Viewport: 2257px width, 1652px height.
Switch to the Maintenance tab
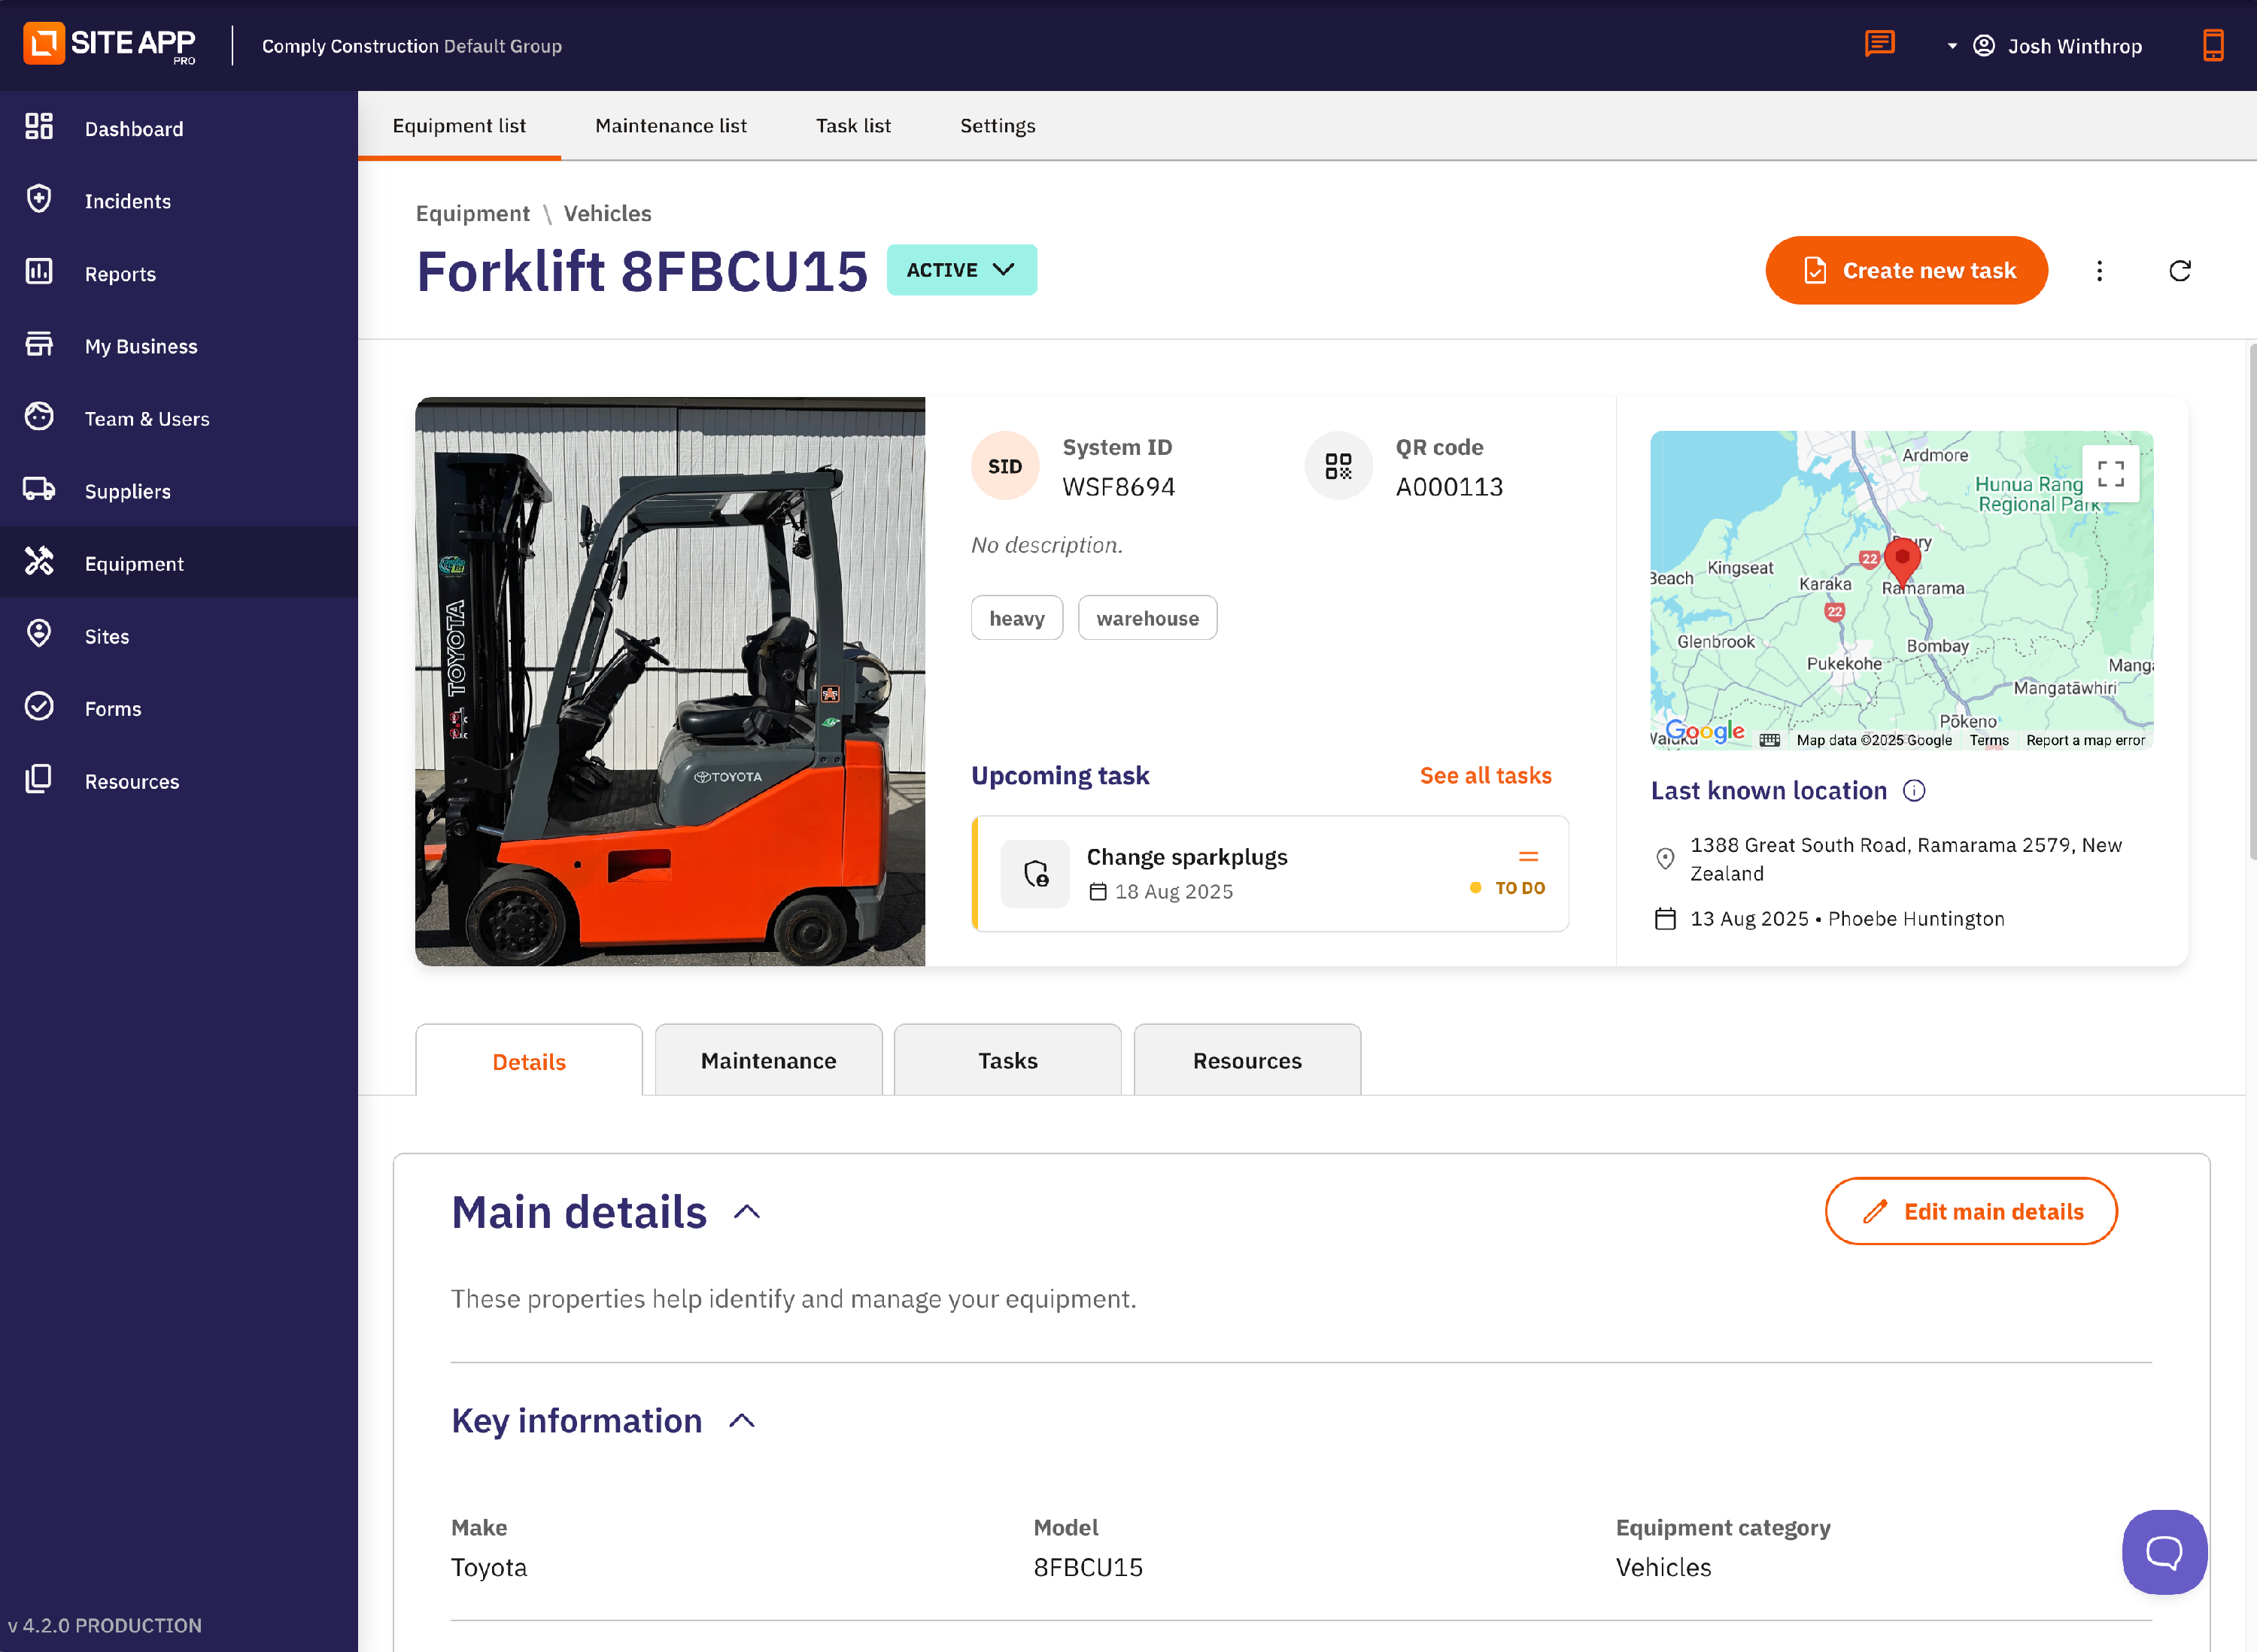768,1060
